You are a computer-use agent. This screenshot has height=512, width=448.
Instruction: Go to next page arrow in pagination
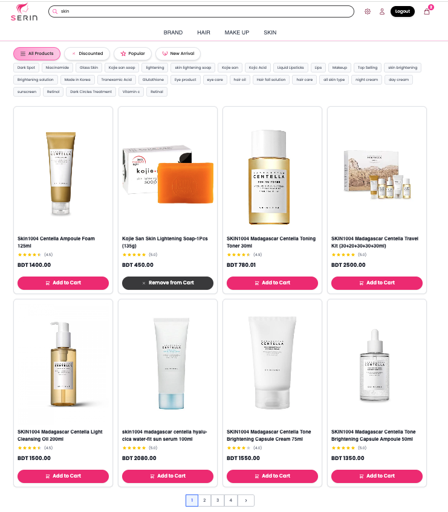[x=246, y=501]
